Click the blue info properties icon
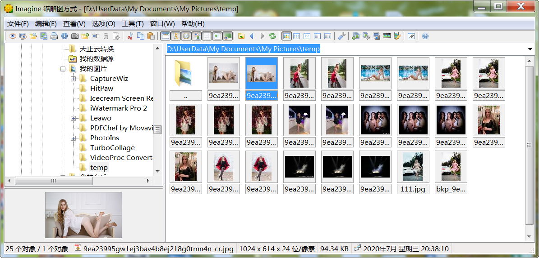The image size is (539, 258). [x=64, y=36]
